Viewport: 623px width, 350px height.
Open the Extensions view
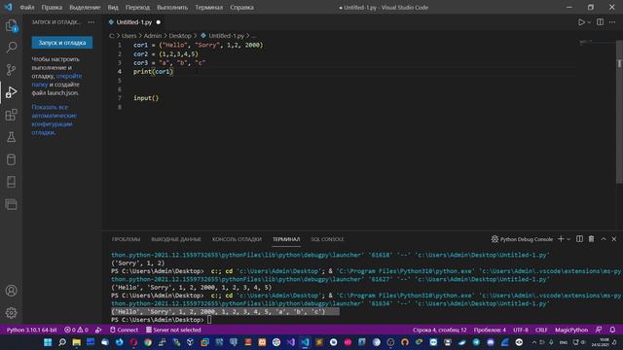point(11,115)
